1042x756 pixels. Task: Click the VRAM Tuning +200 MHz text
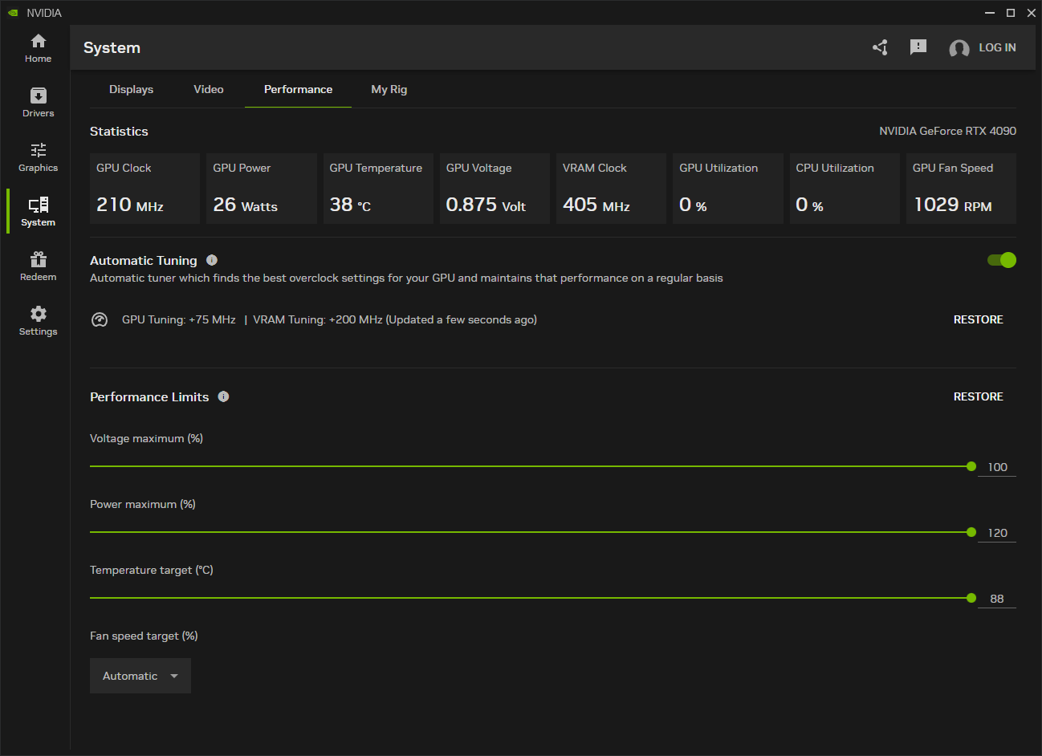point(318,319)
